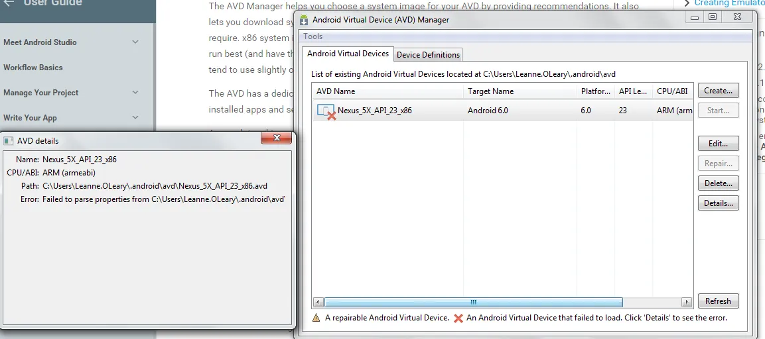Maximize the AVD Manager window
Image resolution: width=765 pixels, height=339 pixels.
713,17
